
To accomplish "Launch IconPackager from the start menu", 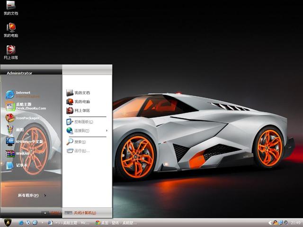I will tap(22, 118).
